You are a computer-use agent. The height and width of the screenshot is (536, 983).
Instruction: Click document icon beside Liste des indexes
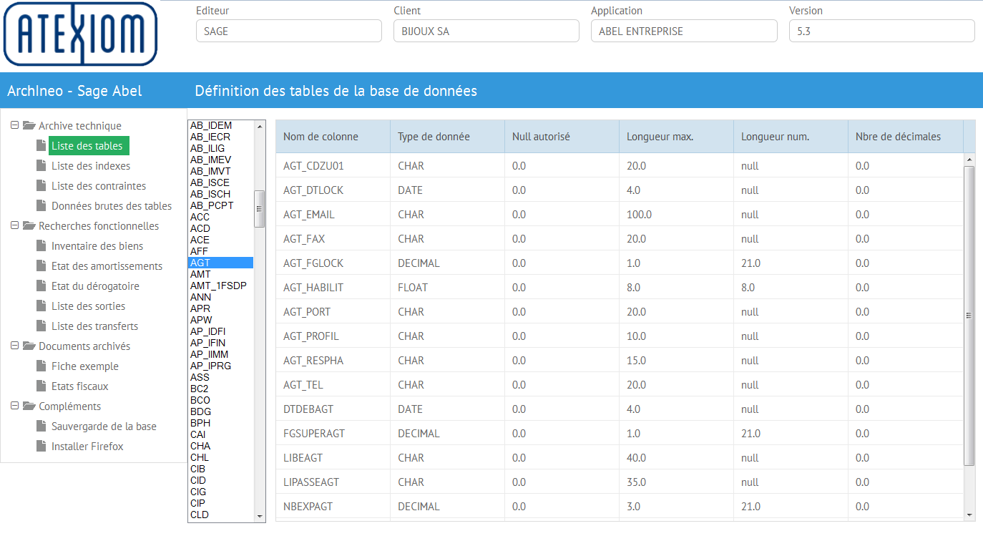pos(41,165)
